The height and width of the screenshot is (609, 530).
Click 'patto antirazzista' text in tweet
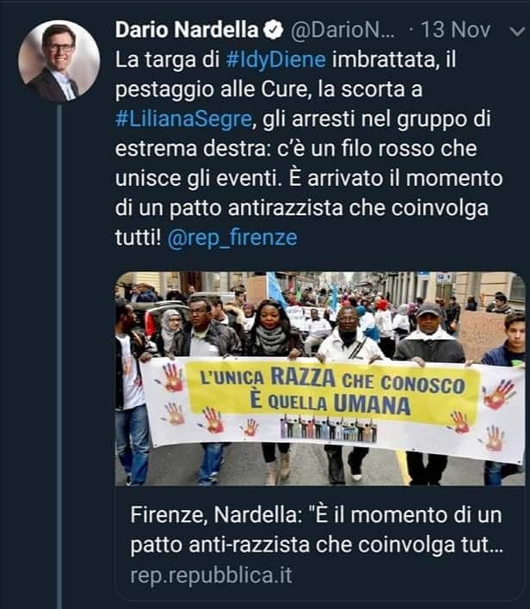[x=256, y=208]
